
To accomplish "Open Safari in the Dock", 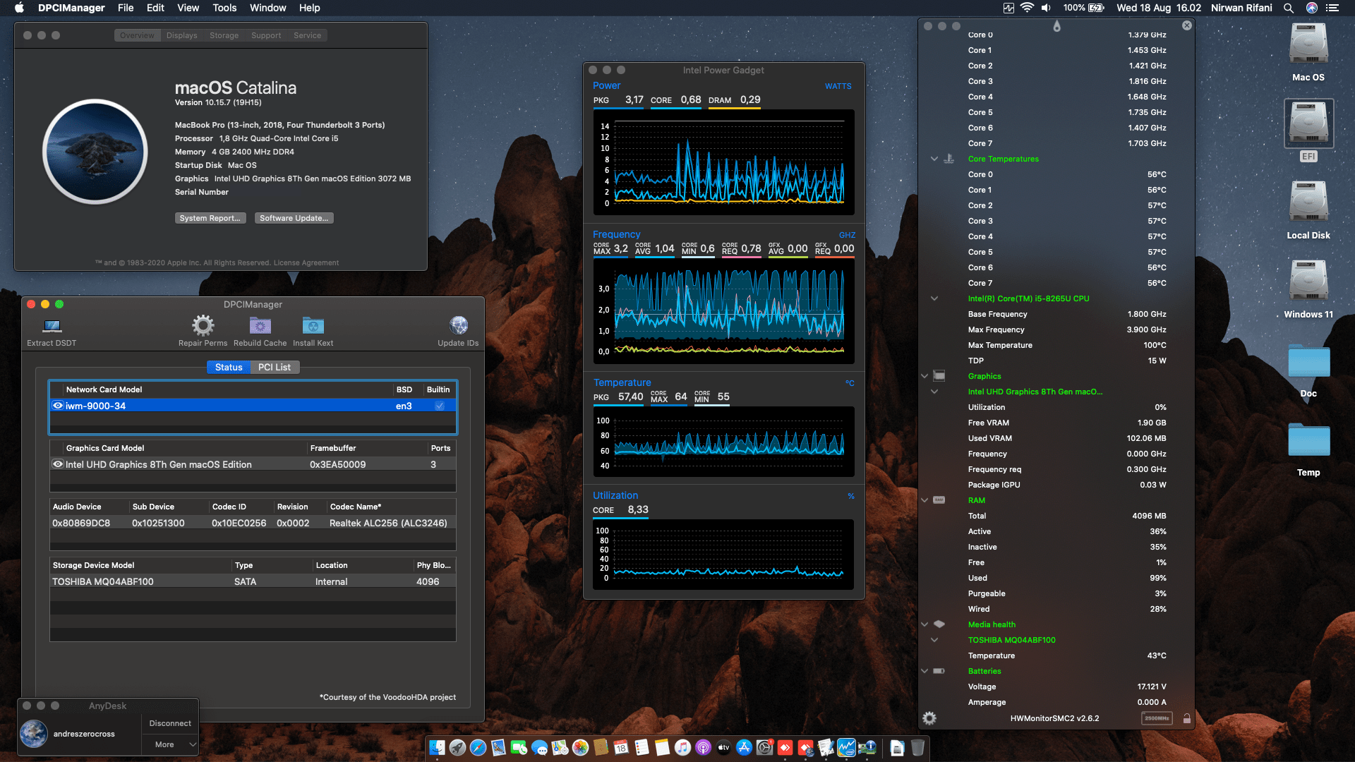I will pyautogui.click(x=478, y=747).
